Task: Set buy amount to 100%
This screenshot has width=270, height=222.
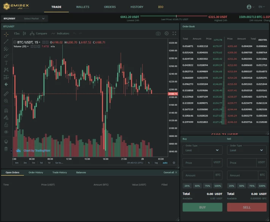Action: coord(218,186)
